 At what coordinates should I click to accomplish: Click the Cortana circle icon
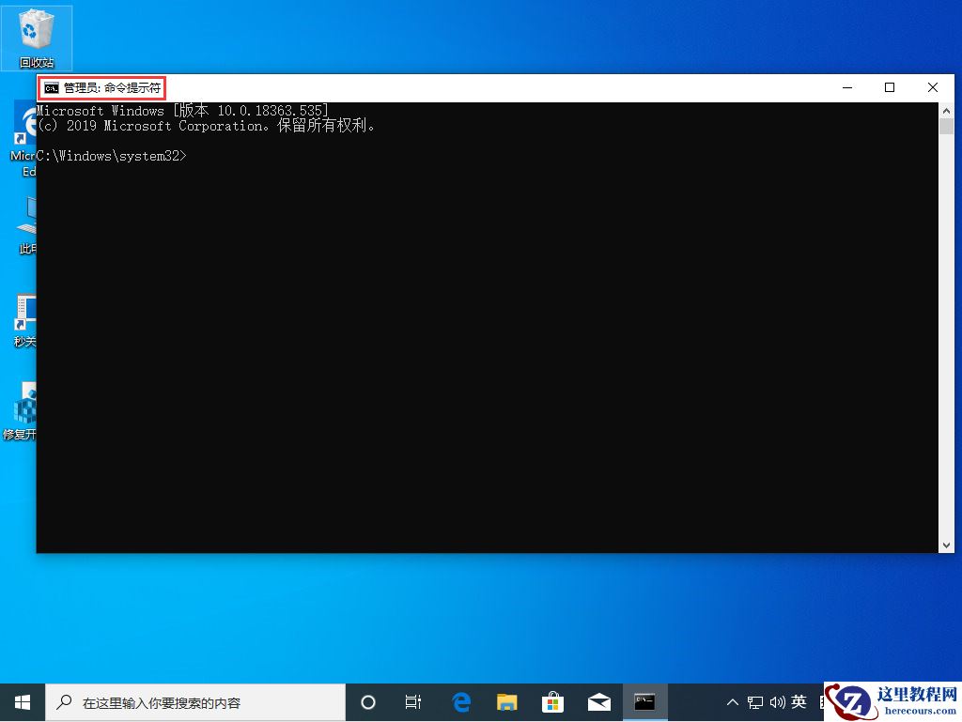[367, 701]
